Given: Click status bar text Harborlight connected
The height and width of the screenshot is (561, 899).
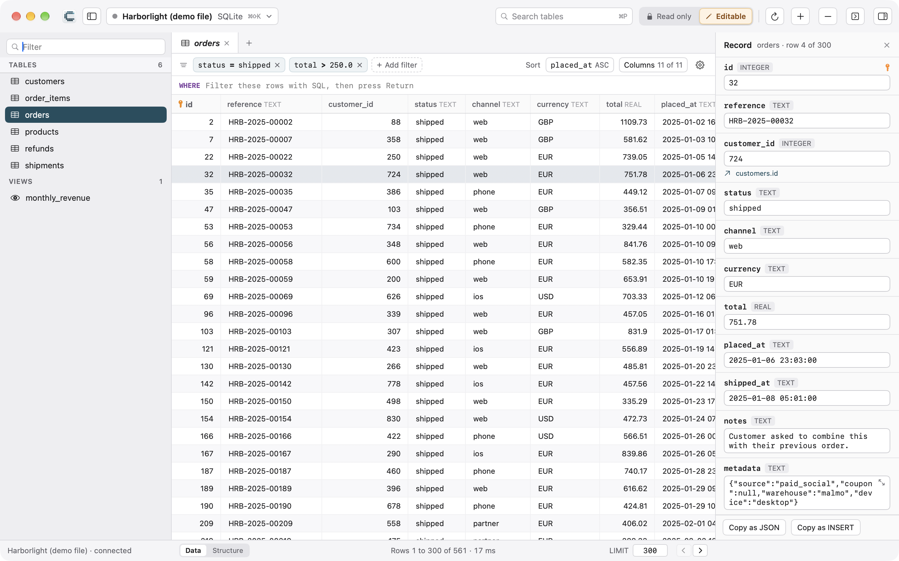Looking at the screenshot, I should tap(70, 550).
